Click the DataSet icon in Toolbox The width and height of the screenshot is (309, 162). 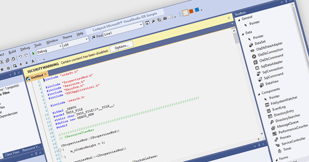click(251, 45)
